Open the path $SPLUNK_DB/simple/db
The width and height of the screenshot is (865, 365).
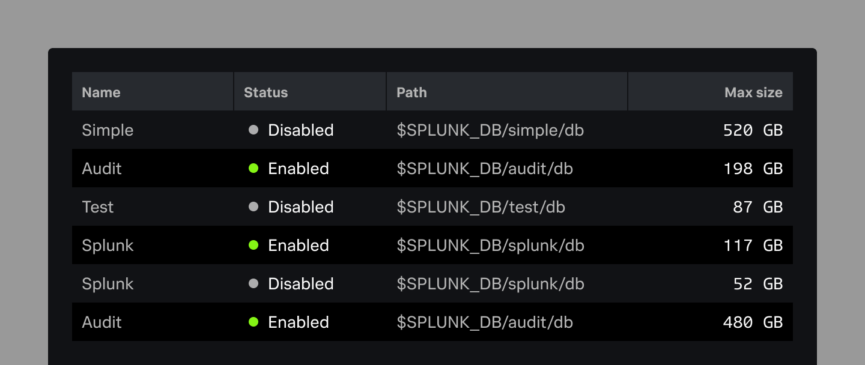coord(489,130)
